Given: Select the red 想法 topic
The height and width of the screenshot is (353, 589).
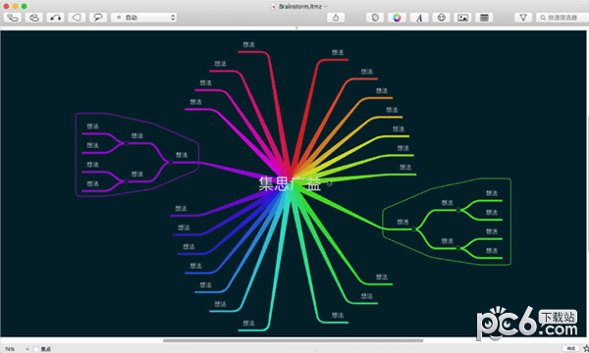Looking at the screenshot, I should point(338,53).
